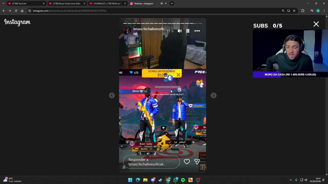The height and width of the screenshot is (184, 328).
Task: Close the (1790) YouTube tab
Action: click(x=44, y=4)
